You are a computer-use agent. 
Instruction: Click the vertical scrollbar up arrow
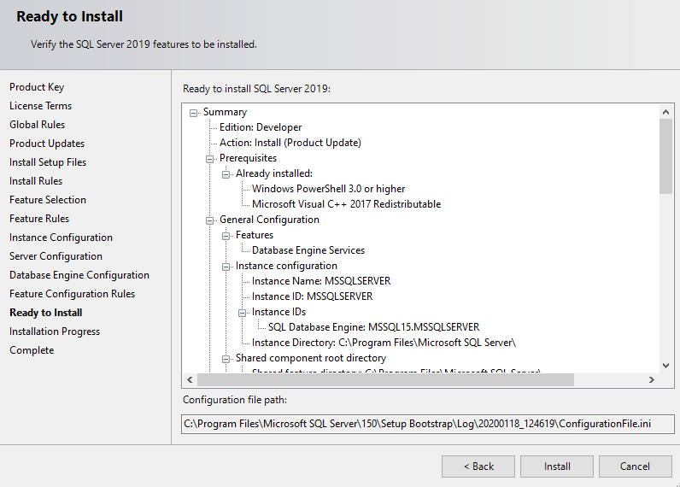tap(666, 112)
